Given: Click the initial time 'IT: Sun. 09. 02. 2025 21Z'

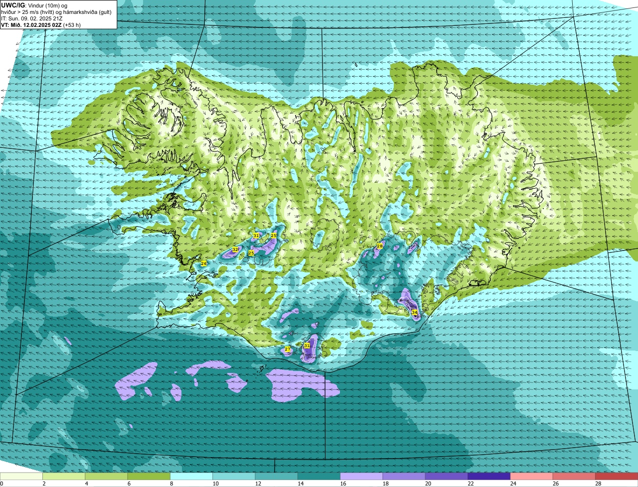Looking at the screenshot, I should [x=31, y=18].
